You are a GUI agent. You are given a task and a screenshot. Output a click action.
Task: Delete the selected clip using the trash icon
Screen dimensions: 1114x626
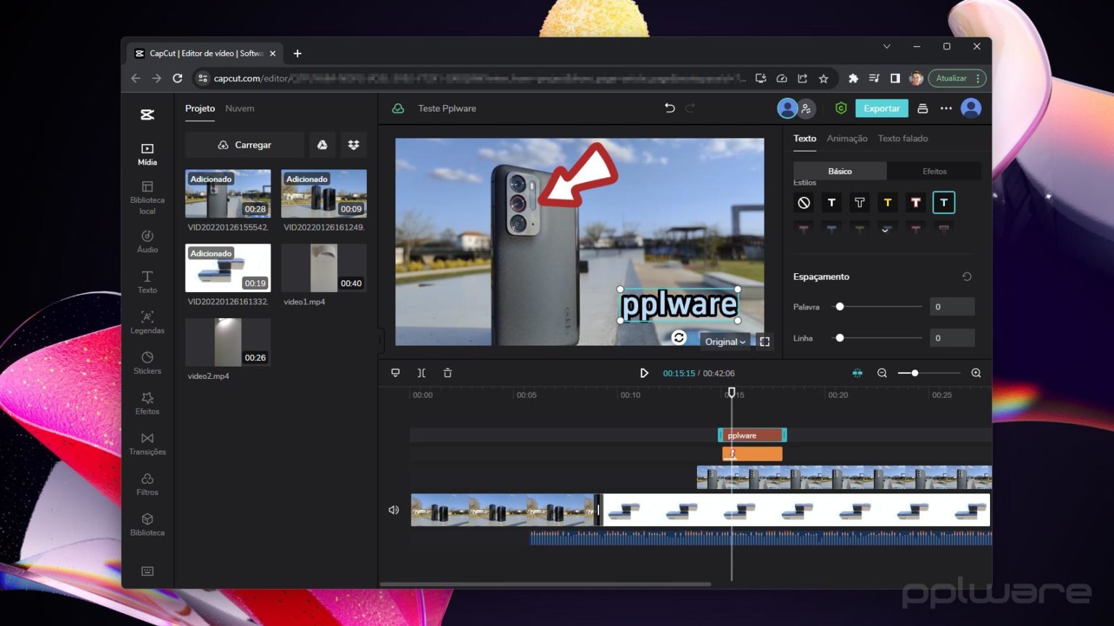point(447,372)
